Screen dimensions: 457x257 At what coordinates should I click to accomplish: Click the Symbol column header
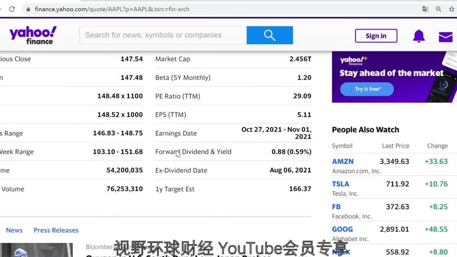(342, 146)
